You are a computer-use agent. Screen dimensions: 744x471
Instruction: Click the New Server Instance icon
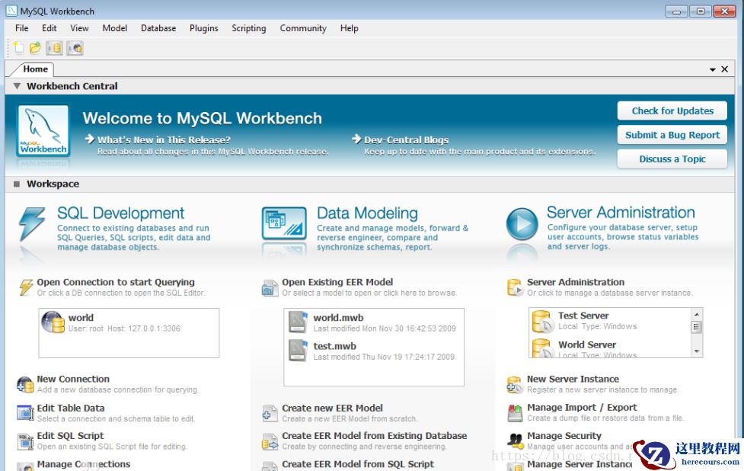click(515, 384)
